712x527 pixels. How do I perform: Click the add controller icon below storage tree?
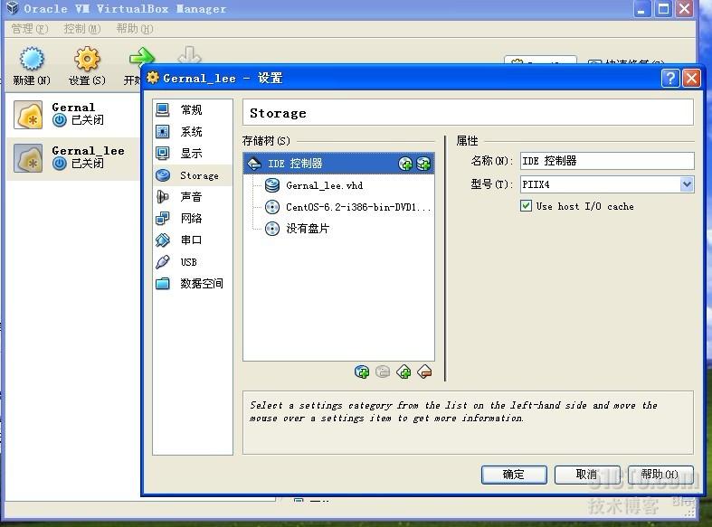click(403, 372)
